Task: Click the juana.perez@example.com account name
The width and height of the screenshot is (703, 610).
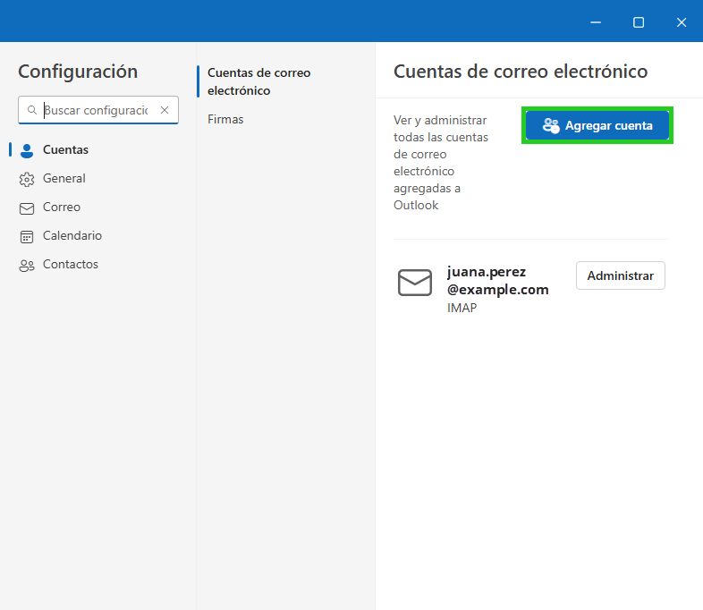Action: coord(497,281)
